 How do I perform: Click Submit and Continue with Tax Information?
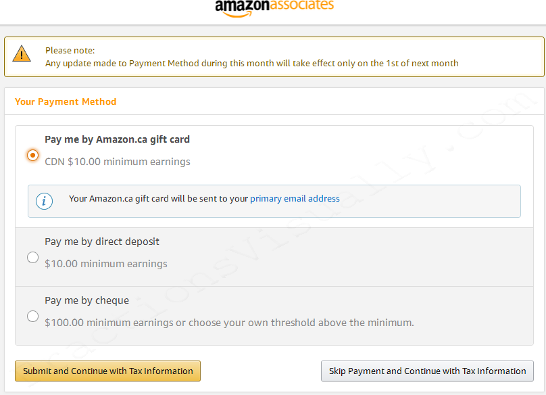pos(107,371)
